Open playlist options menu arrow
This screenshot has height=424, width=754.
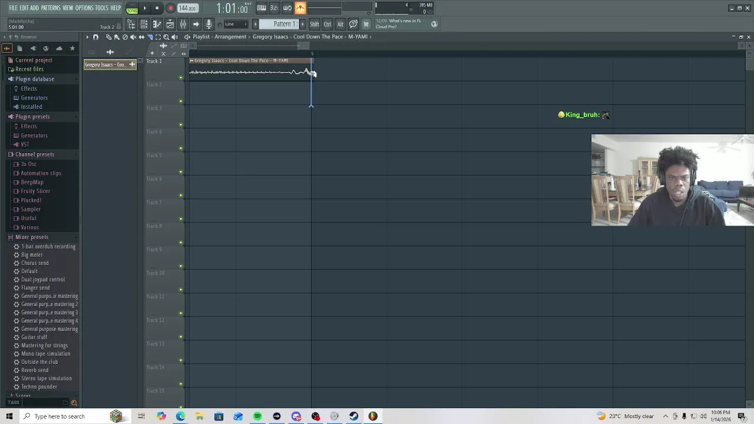pyautogui.click(x=87, y=37)
